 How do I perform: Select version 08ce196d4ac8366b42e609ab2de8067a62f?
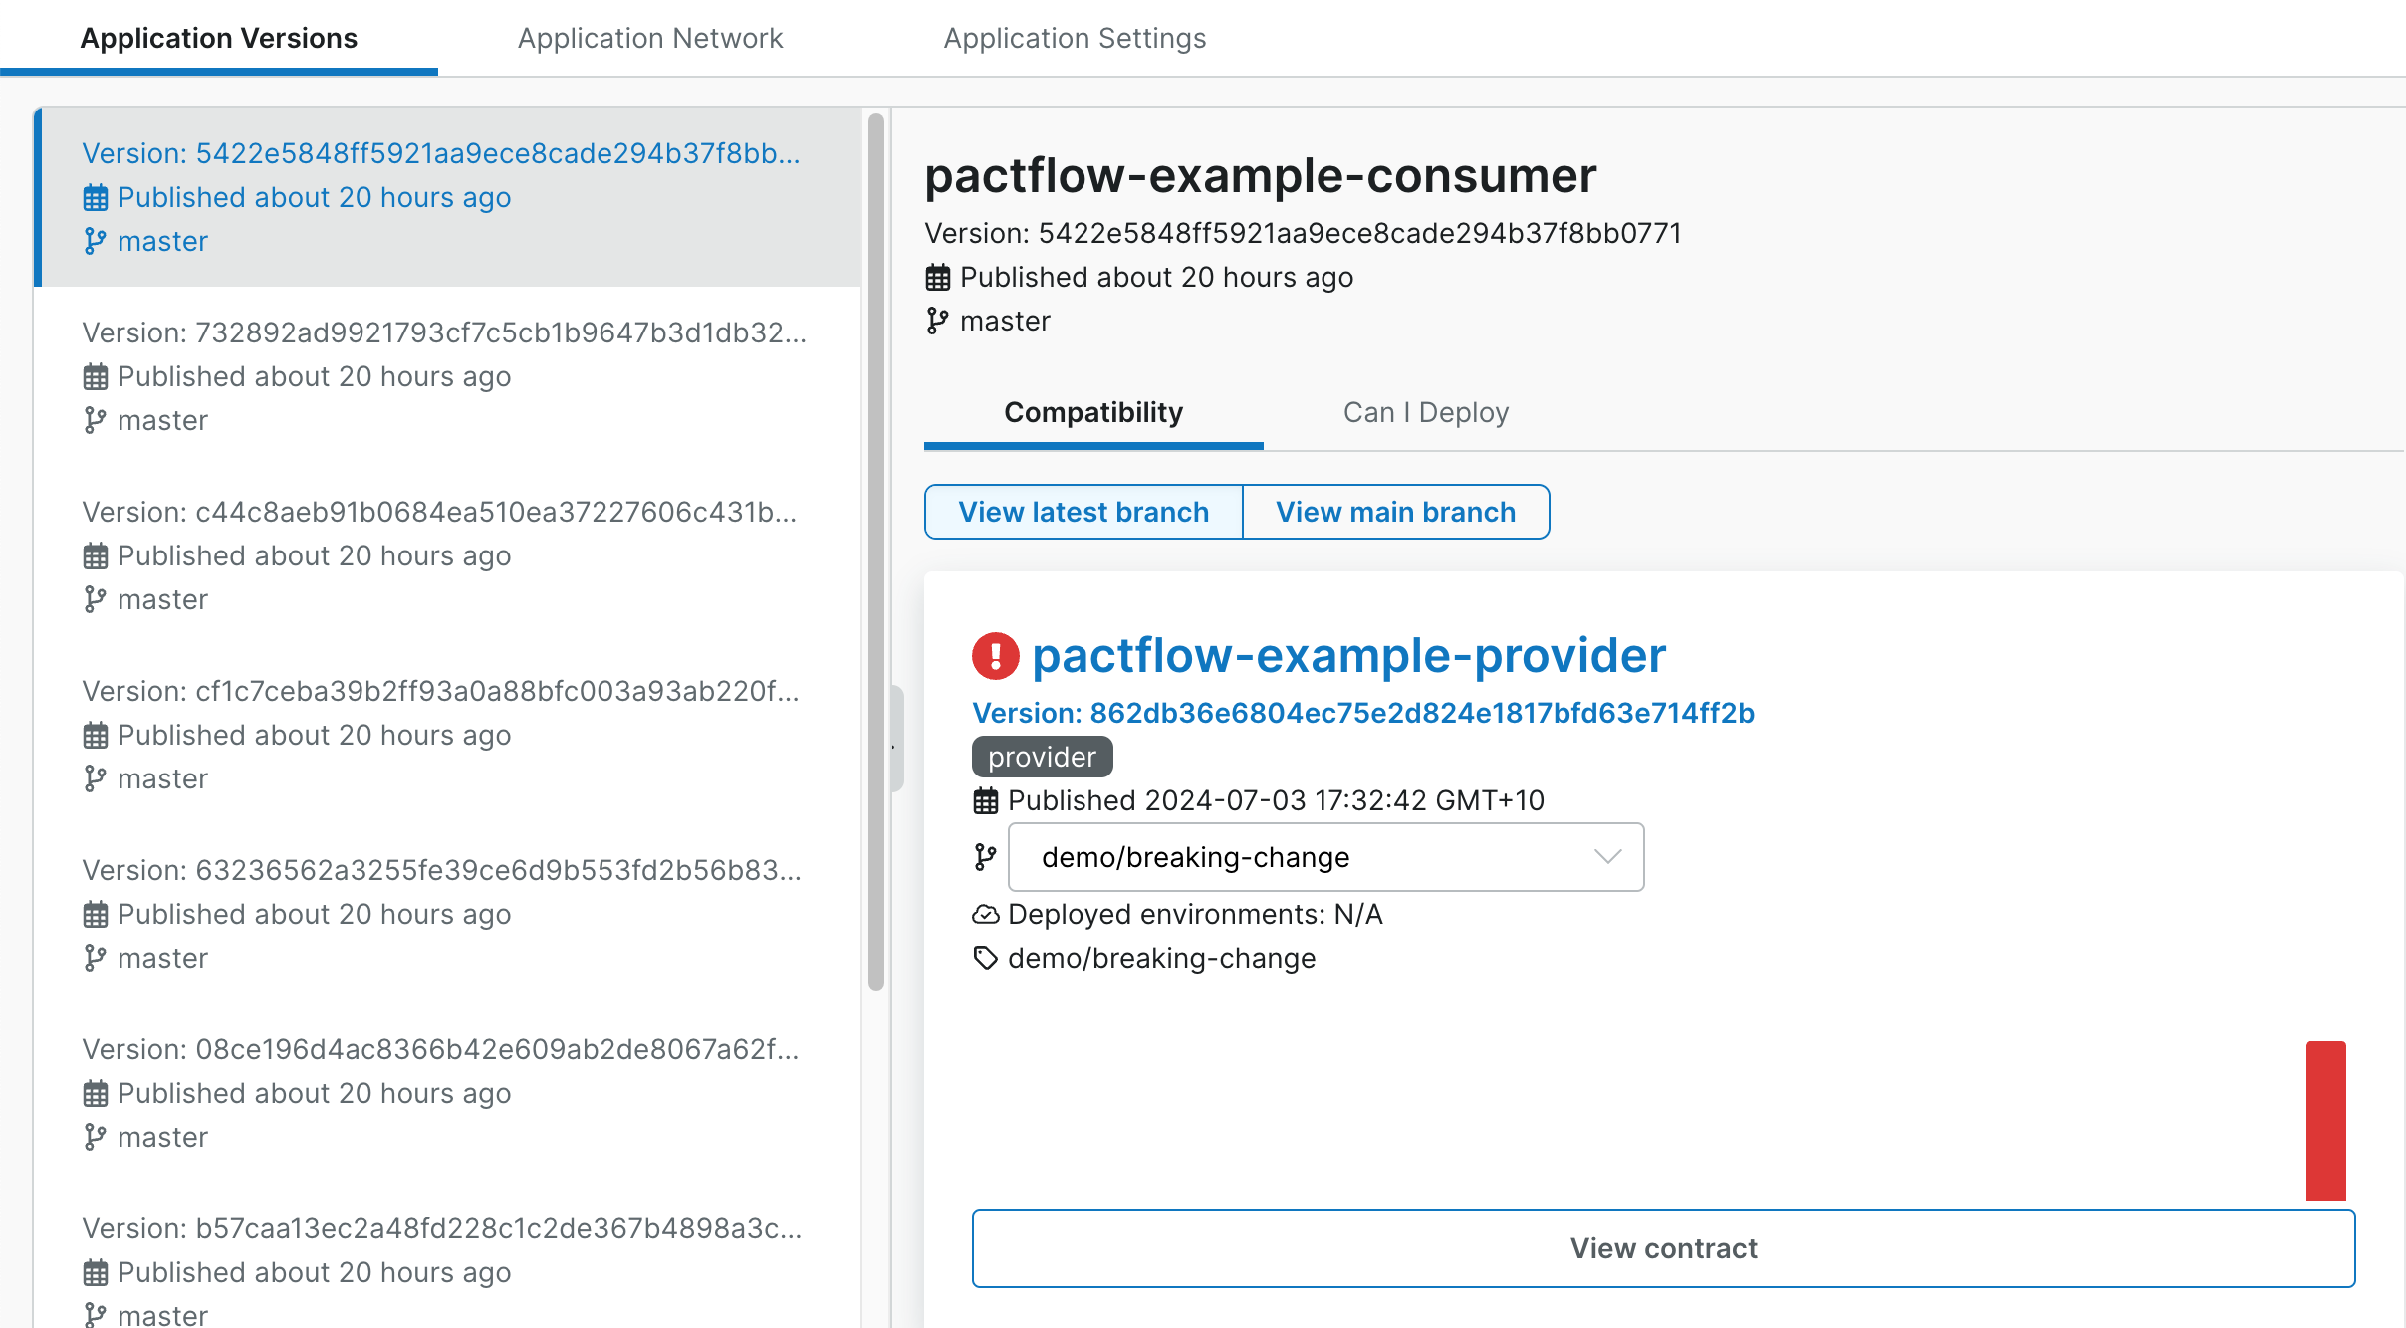(448, 1093)
